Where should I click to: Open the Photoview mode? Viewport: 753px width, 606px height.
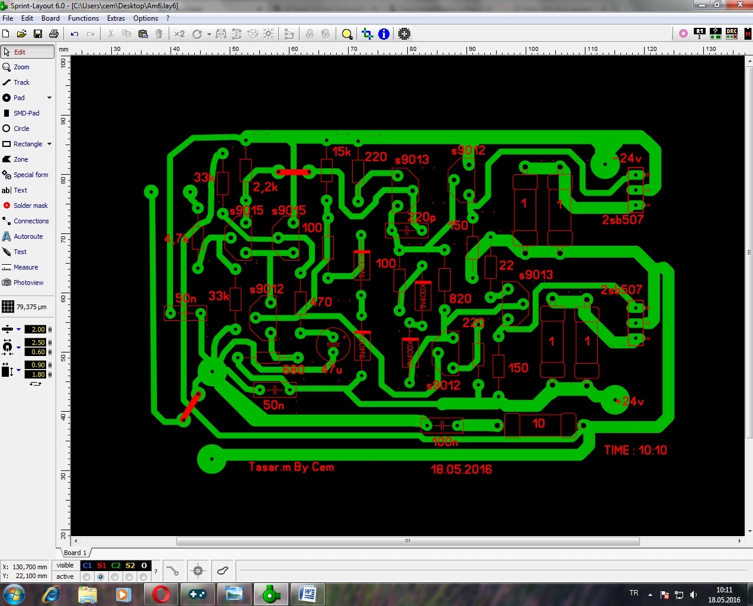[28, 283]
